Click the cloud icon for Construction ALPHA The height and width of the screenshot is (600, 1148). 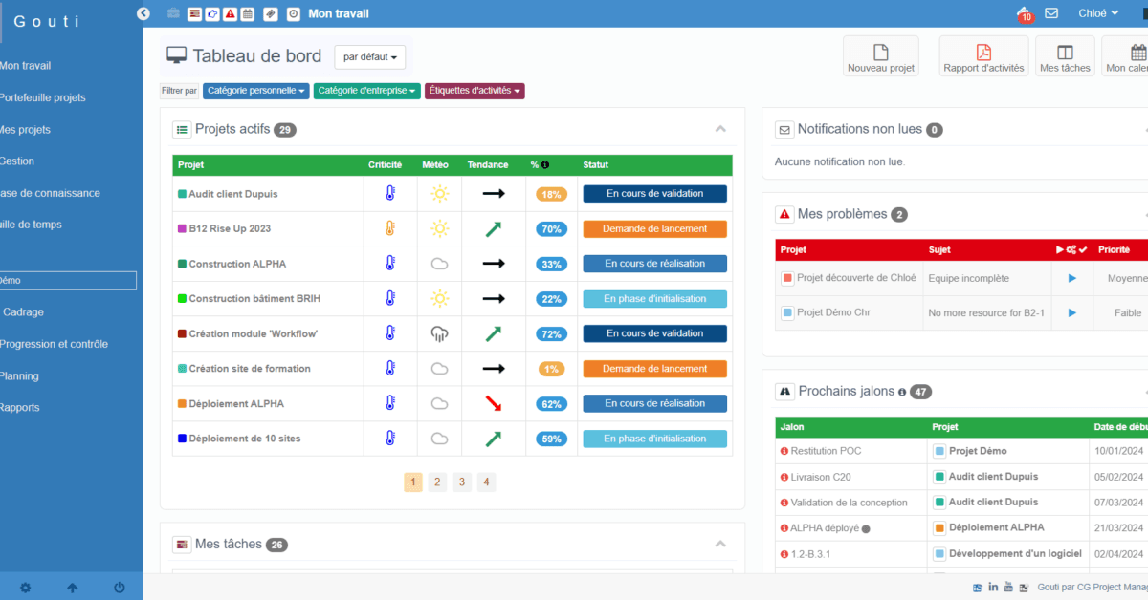point(439,264)
